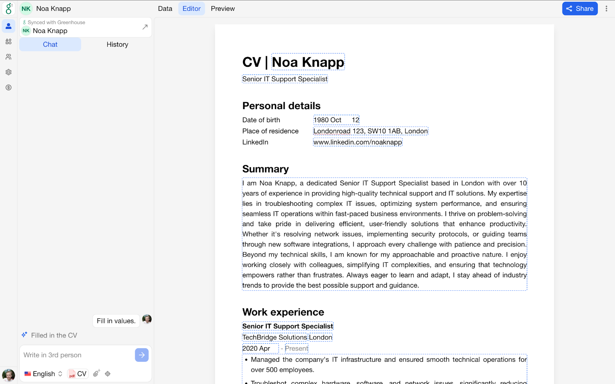Select the History tab
Viewport: 615px width, 384px height.
click(117, 45)
